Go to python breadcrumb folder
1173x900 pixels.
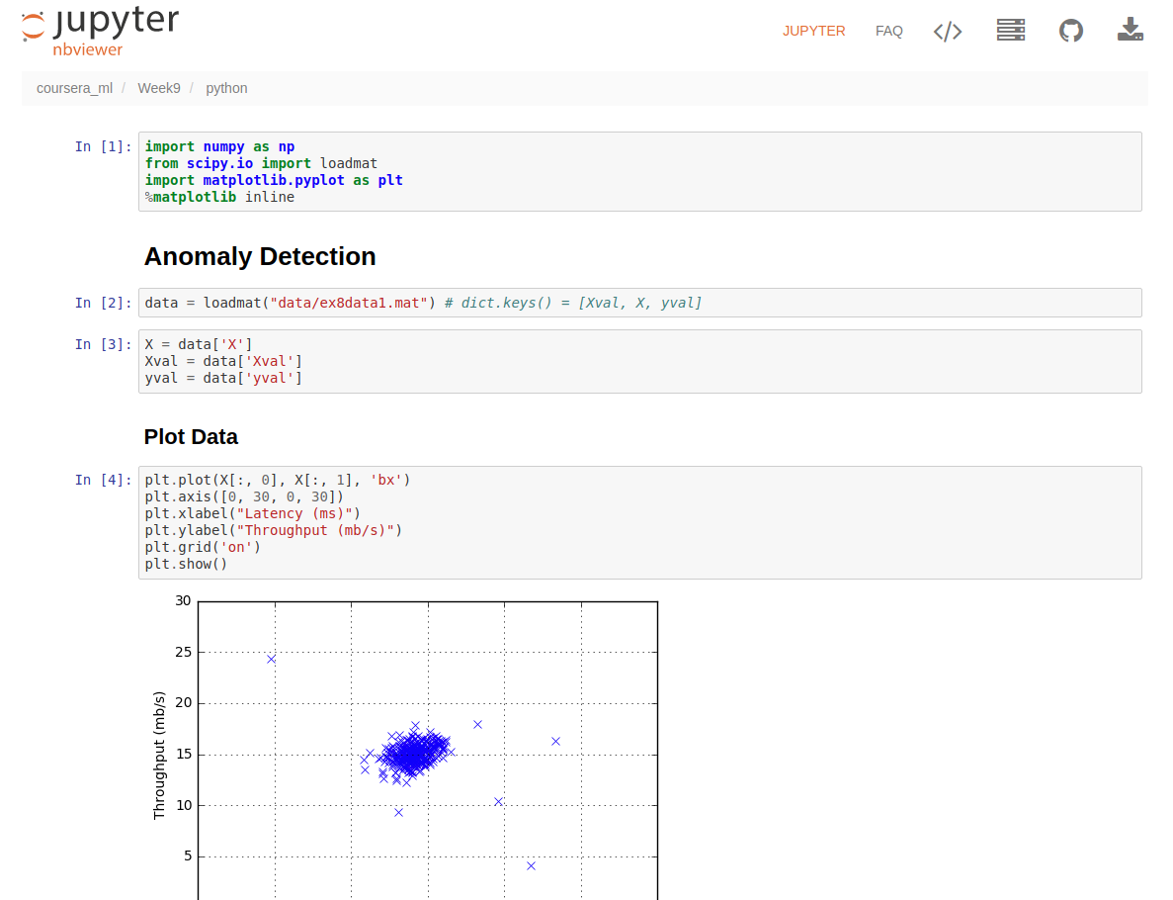point(226,88)
